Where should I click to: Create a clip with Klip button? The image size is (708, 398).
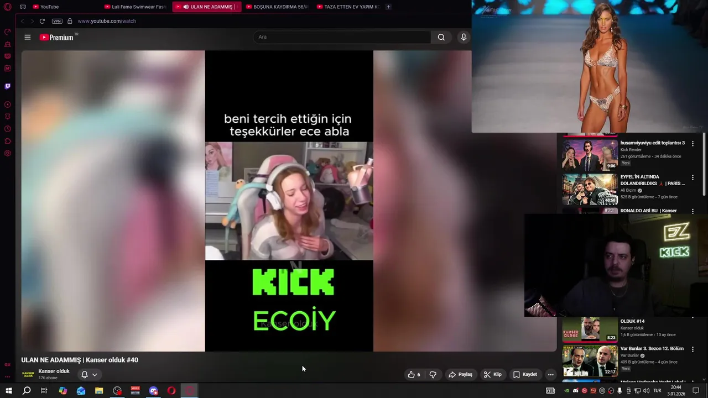coord(492,375)
